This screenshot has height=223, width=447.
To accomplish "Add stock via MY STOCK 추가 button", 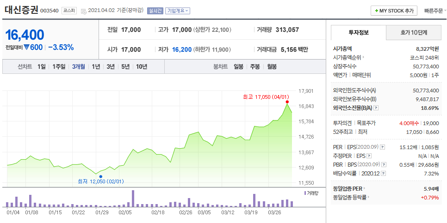I will (394, 11).
